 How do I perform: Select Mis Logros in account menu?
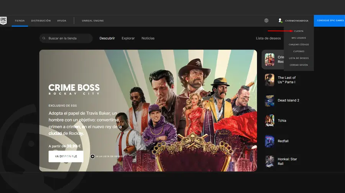(x=299, y=38)
